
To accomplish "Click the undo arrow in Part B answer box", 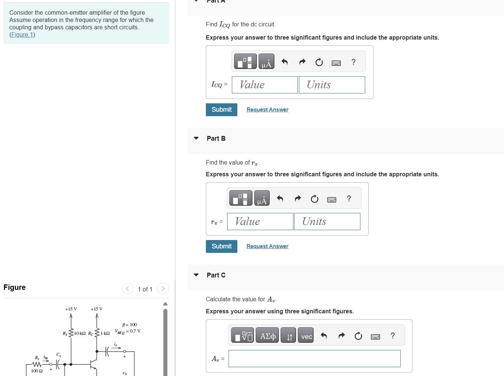I will (x=280, y=198).
